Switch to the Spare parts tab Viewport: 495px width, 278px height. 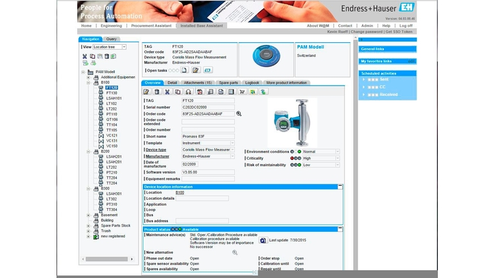pyautogui.click(x=229, y=83)
